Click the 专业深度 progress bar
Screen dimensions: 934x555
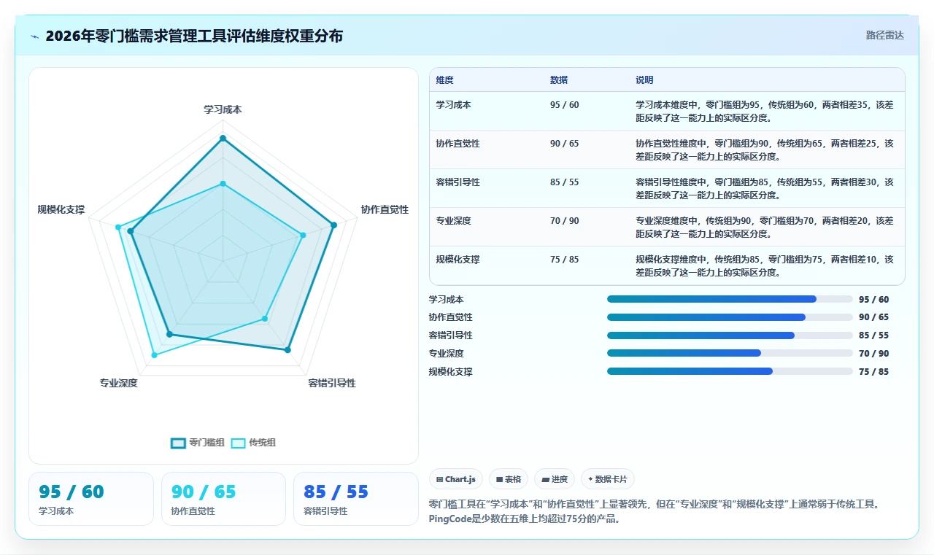(730, 353)
